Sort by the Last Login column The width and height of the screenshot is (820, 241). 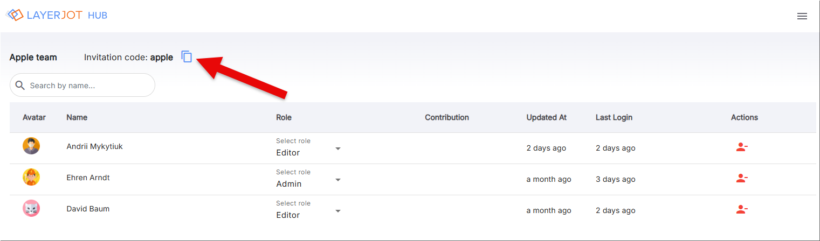[614, 117]
